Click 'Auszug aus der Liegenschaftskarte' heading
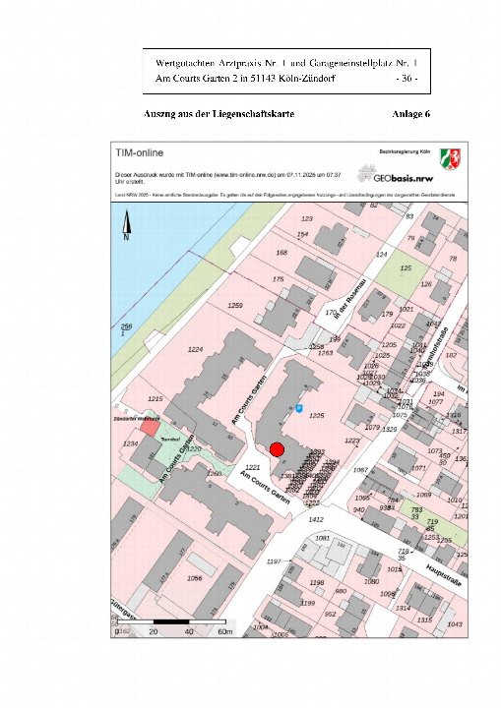 click(219, 114)
